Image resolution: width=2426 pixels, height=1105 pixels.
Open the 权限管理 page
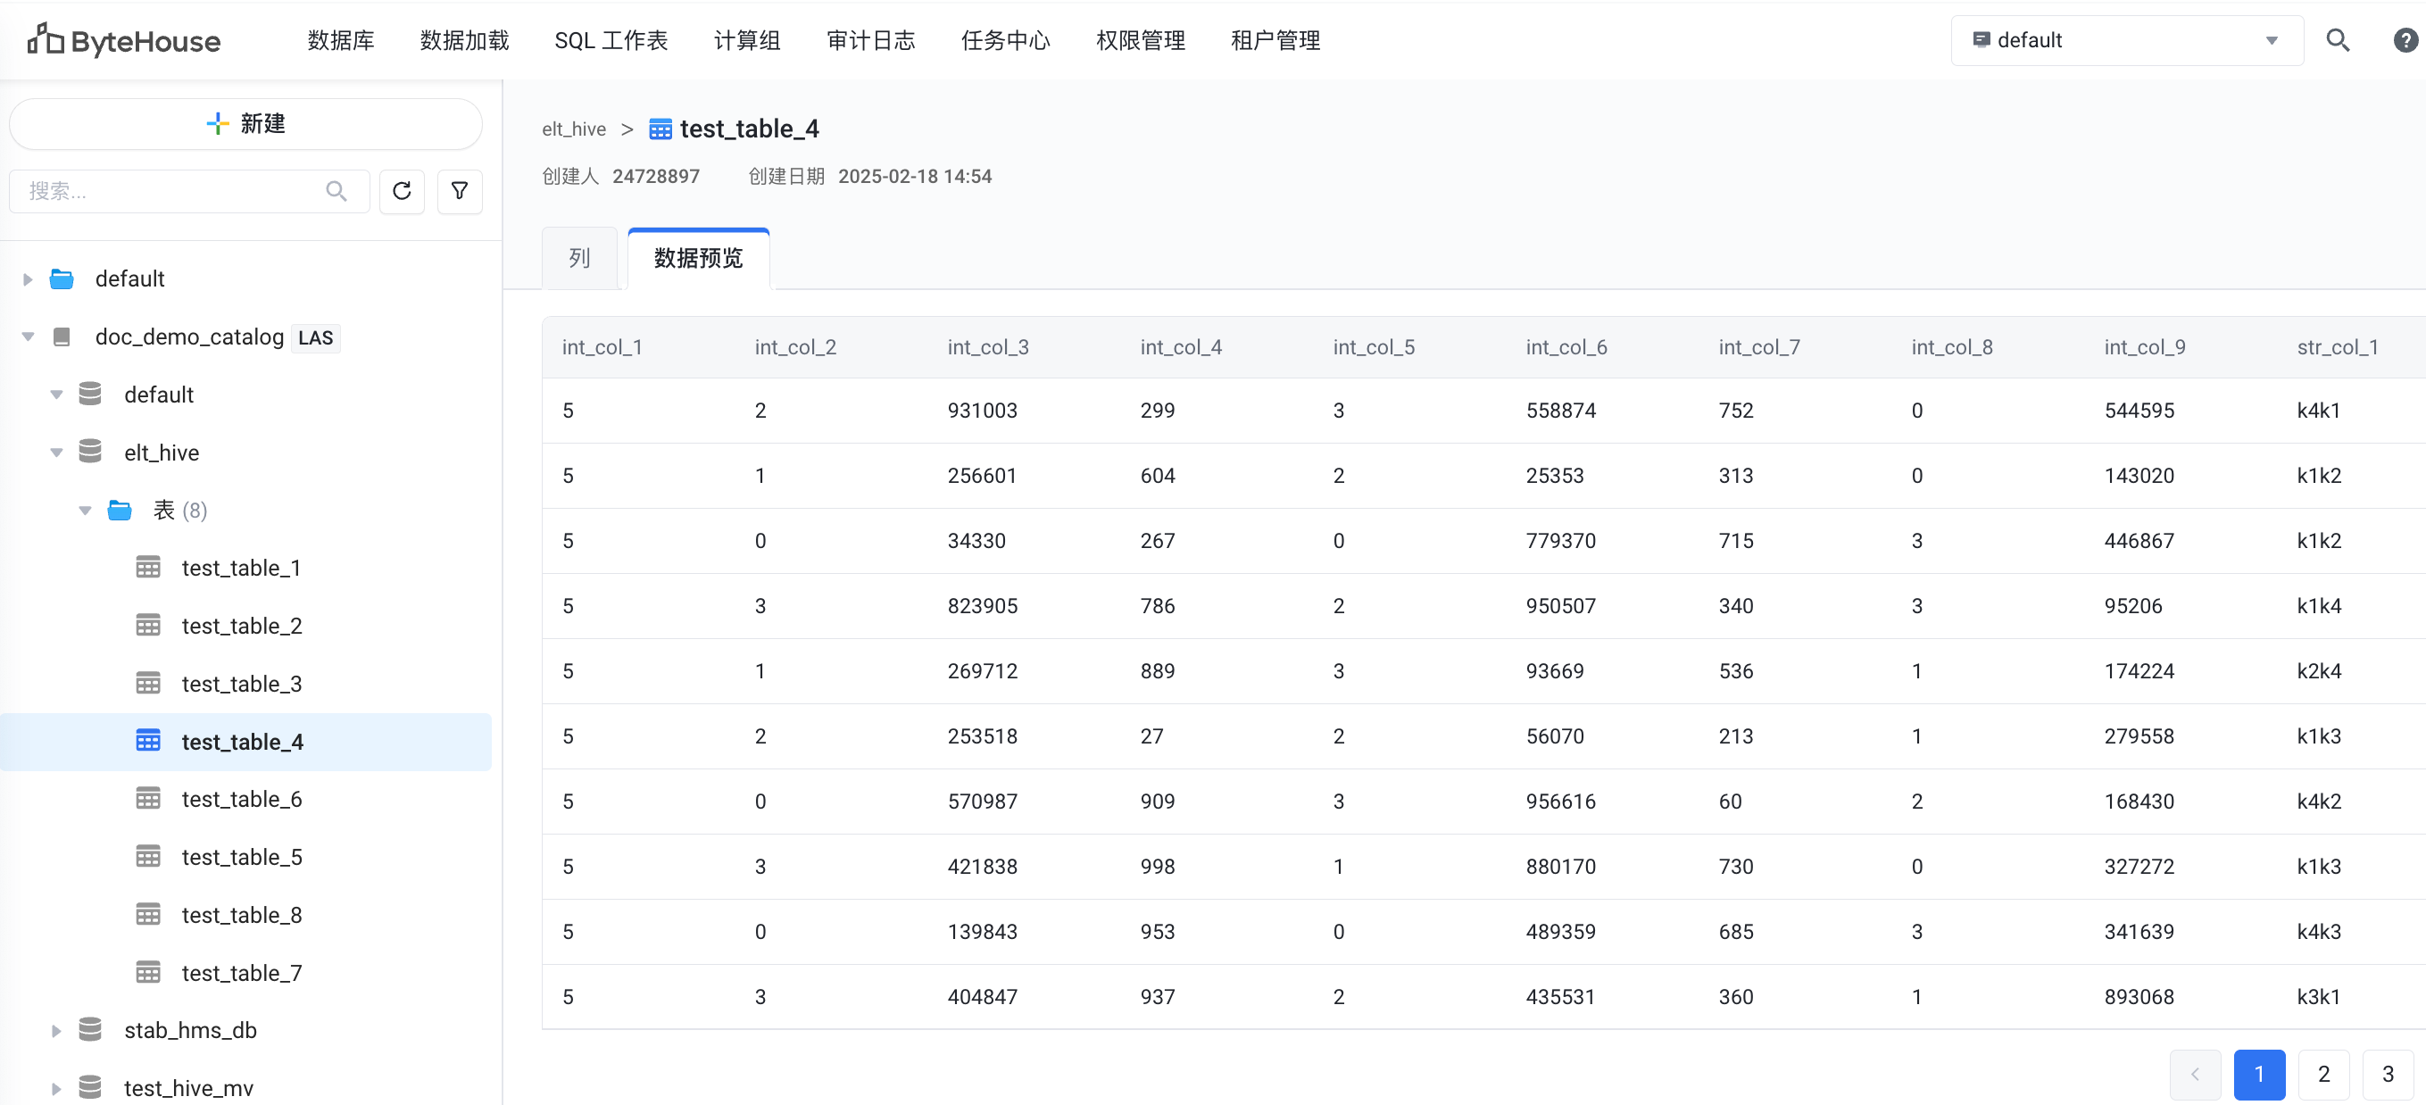(x=1141, y=40)
